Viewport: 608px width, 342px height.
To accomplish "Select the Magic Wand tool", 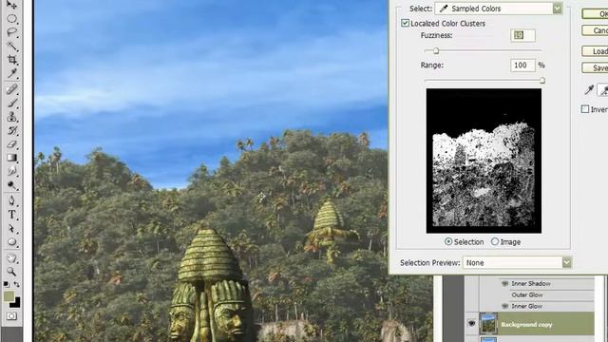I will coord(11,46).
